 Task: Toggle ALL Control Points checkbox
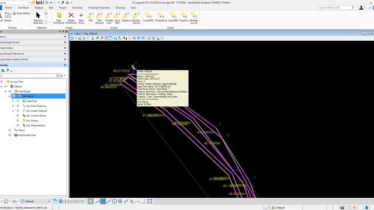[x=18, y=116]
